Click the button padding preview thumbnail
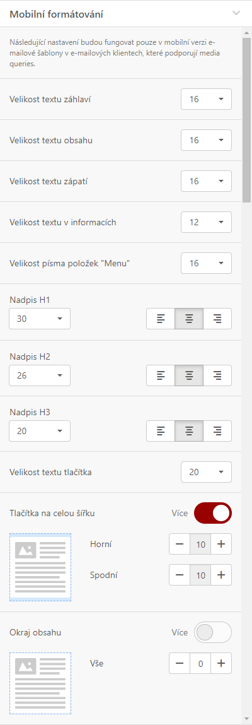 40,567
